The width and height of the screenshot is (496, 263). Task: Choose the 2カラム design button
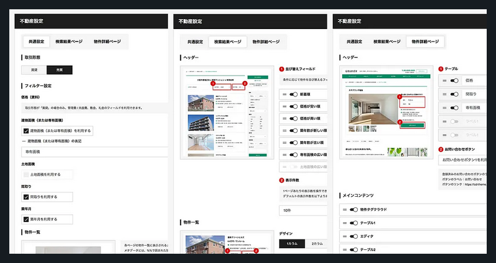316,244
